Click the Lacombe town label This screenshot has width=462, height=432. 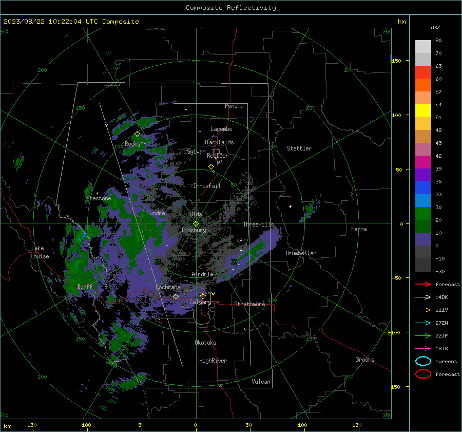pyautogui.click(x=221, y=129)
